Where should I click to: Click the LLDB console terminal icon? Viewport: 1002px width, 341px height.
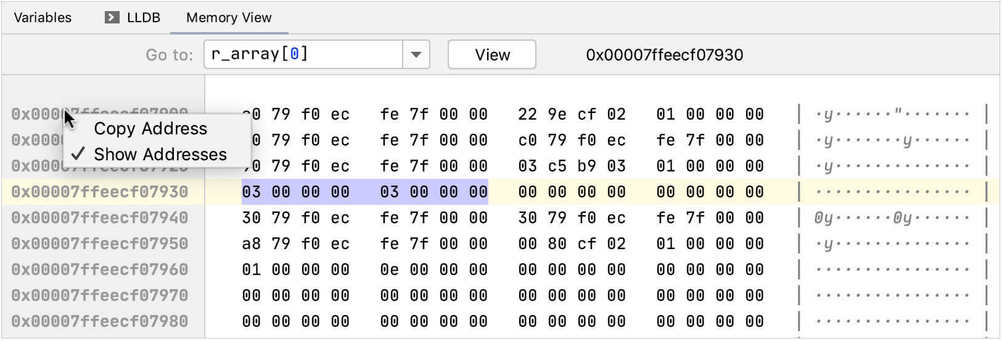[112, 17]
